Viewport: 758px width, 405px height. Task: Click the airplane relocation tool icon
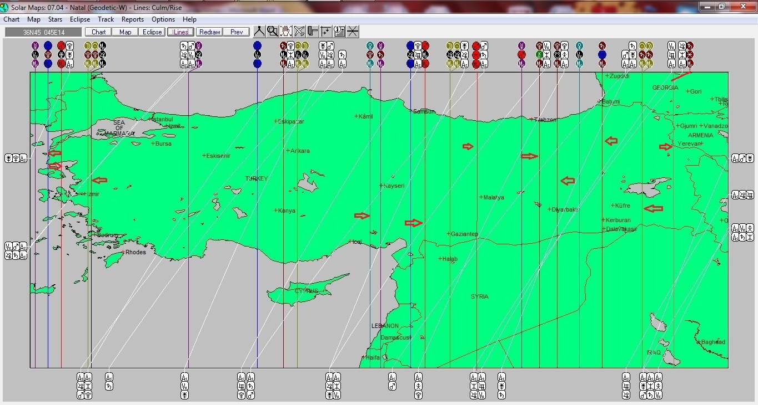tap(299, 31)
